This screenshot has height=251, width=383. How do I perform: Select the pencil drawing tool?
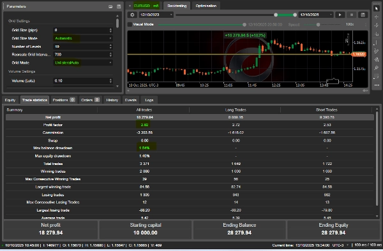[377, 51]
